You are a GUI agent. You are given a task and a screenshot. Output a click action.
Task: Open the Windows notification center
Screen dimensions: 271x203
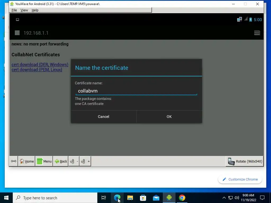[262, 198]
